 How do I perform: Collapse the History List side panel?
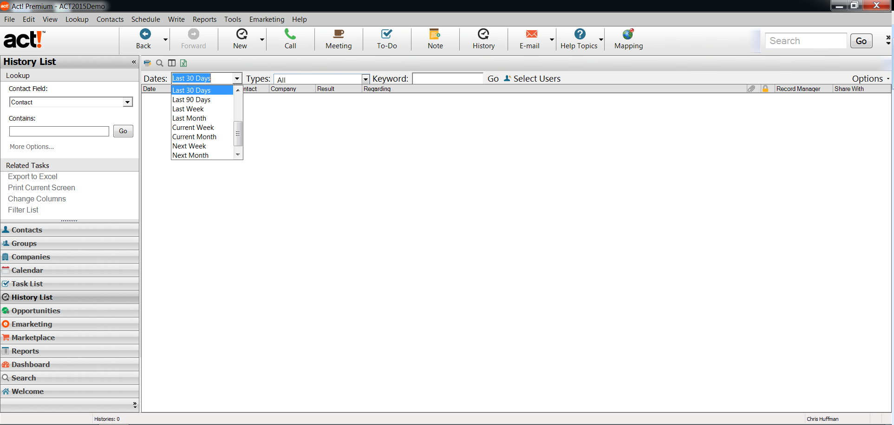(x=134, y=62)
